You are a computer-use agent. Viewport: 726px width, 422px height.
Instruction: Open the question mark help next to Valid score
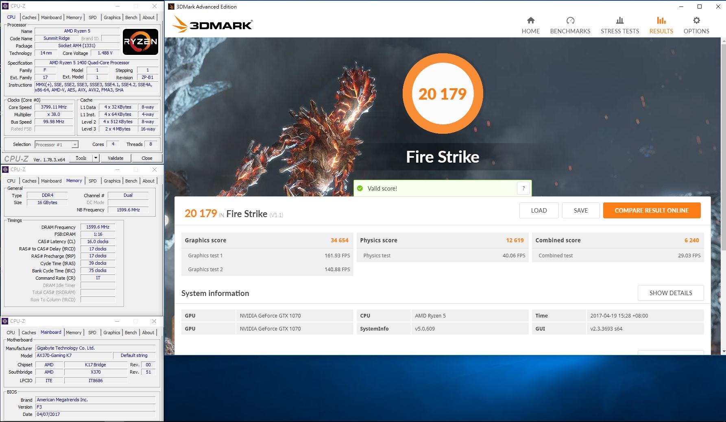(523, 188)
